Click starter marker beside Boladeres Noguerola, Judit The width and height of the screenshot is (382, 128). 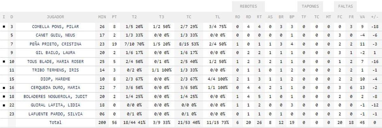[4, 96]
